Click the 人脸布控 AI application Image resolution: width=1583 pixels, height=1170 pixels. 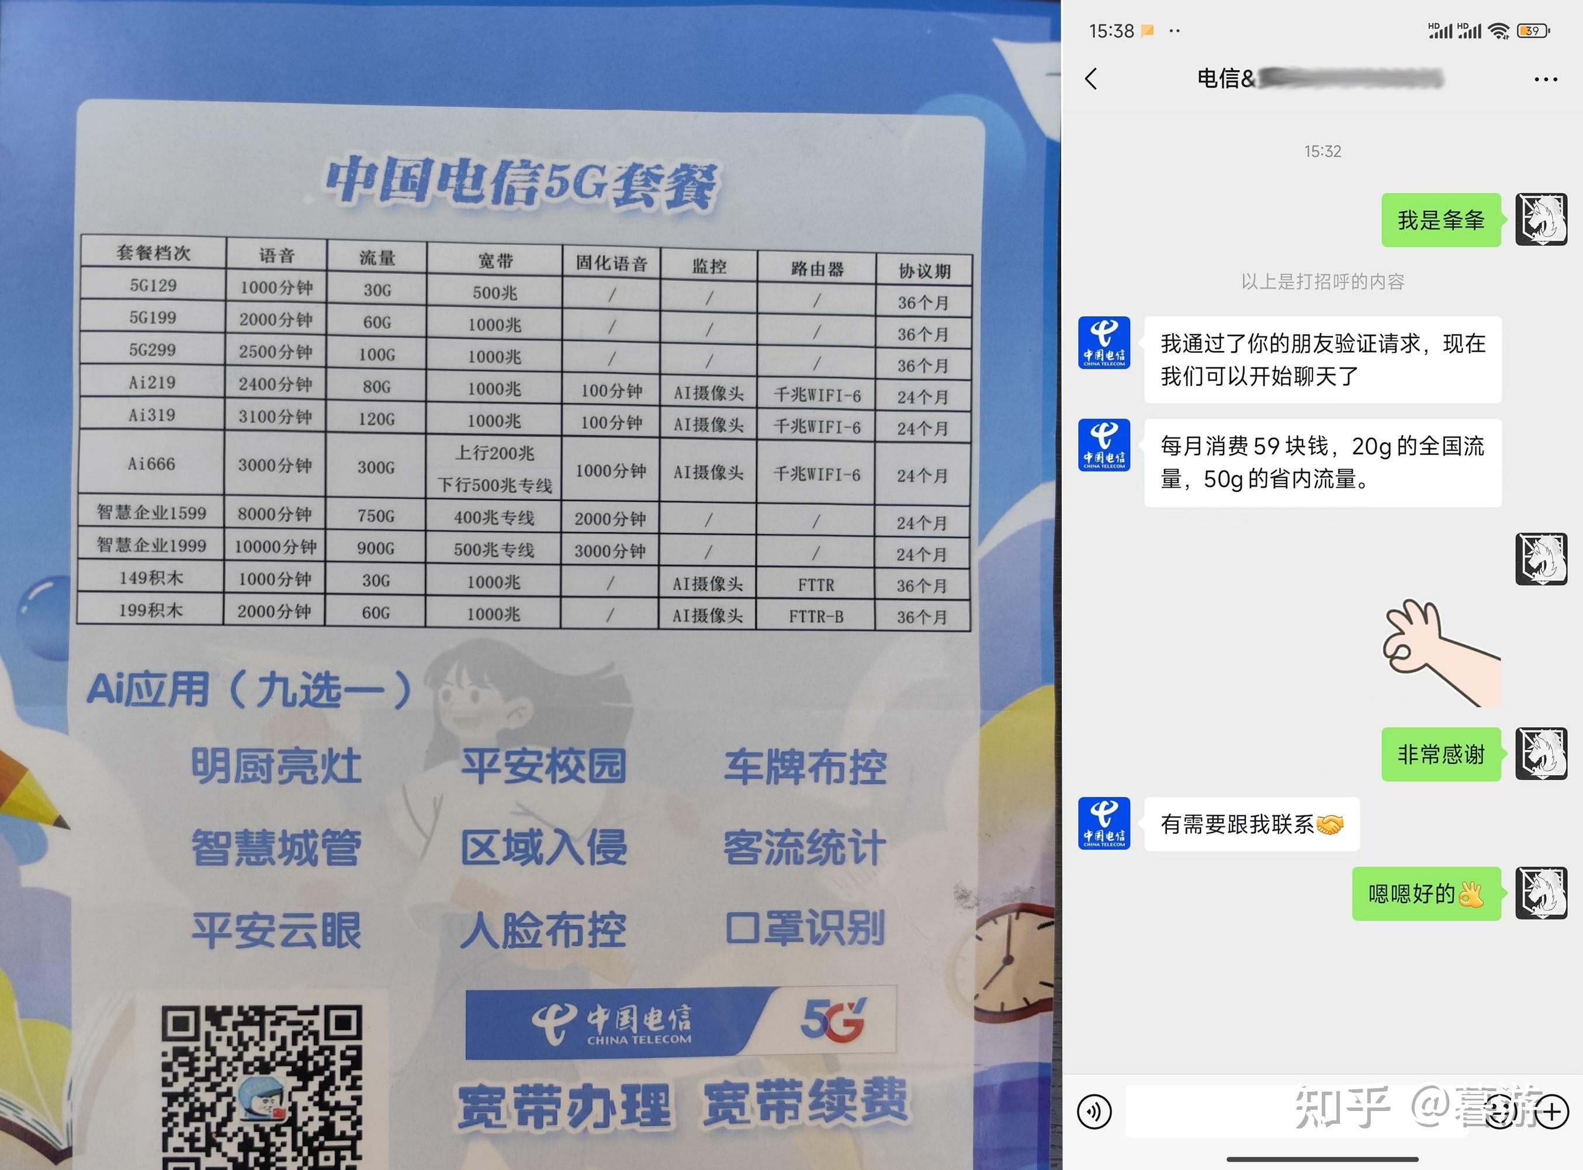click(x=543, y=929)
